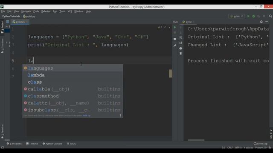Toggle soft-wrap in Run console
The width and height of the screenshot is (273, 153).
pos(180,38)
